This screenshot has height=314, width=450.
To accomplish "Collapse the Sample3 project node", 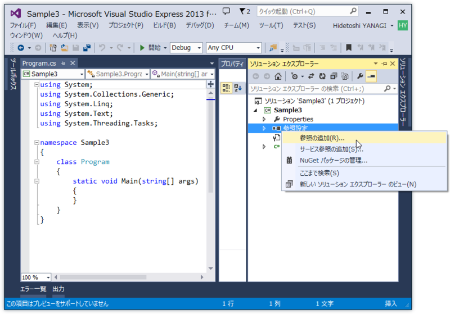I will click(x=255, y=110).
